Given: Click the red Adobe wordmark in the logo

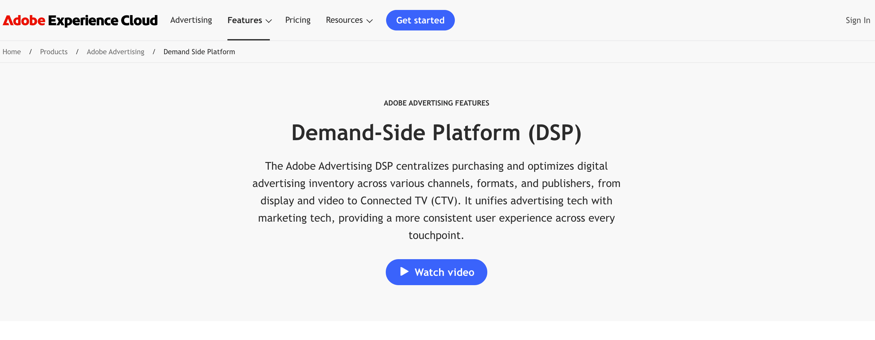Looking at the screenshot, I should coord(24,20).
